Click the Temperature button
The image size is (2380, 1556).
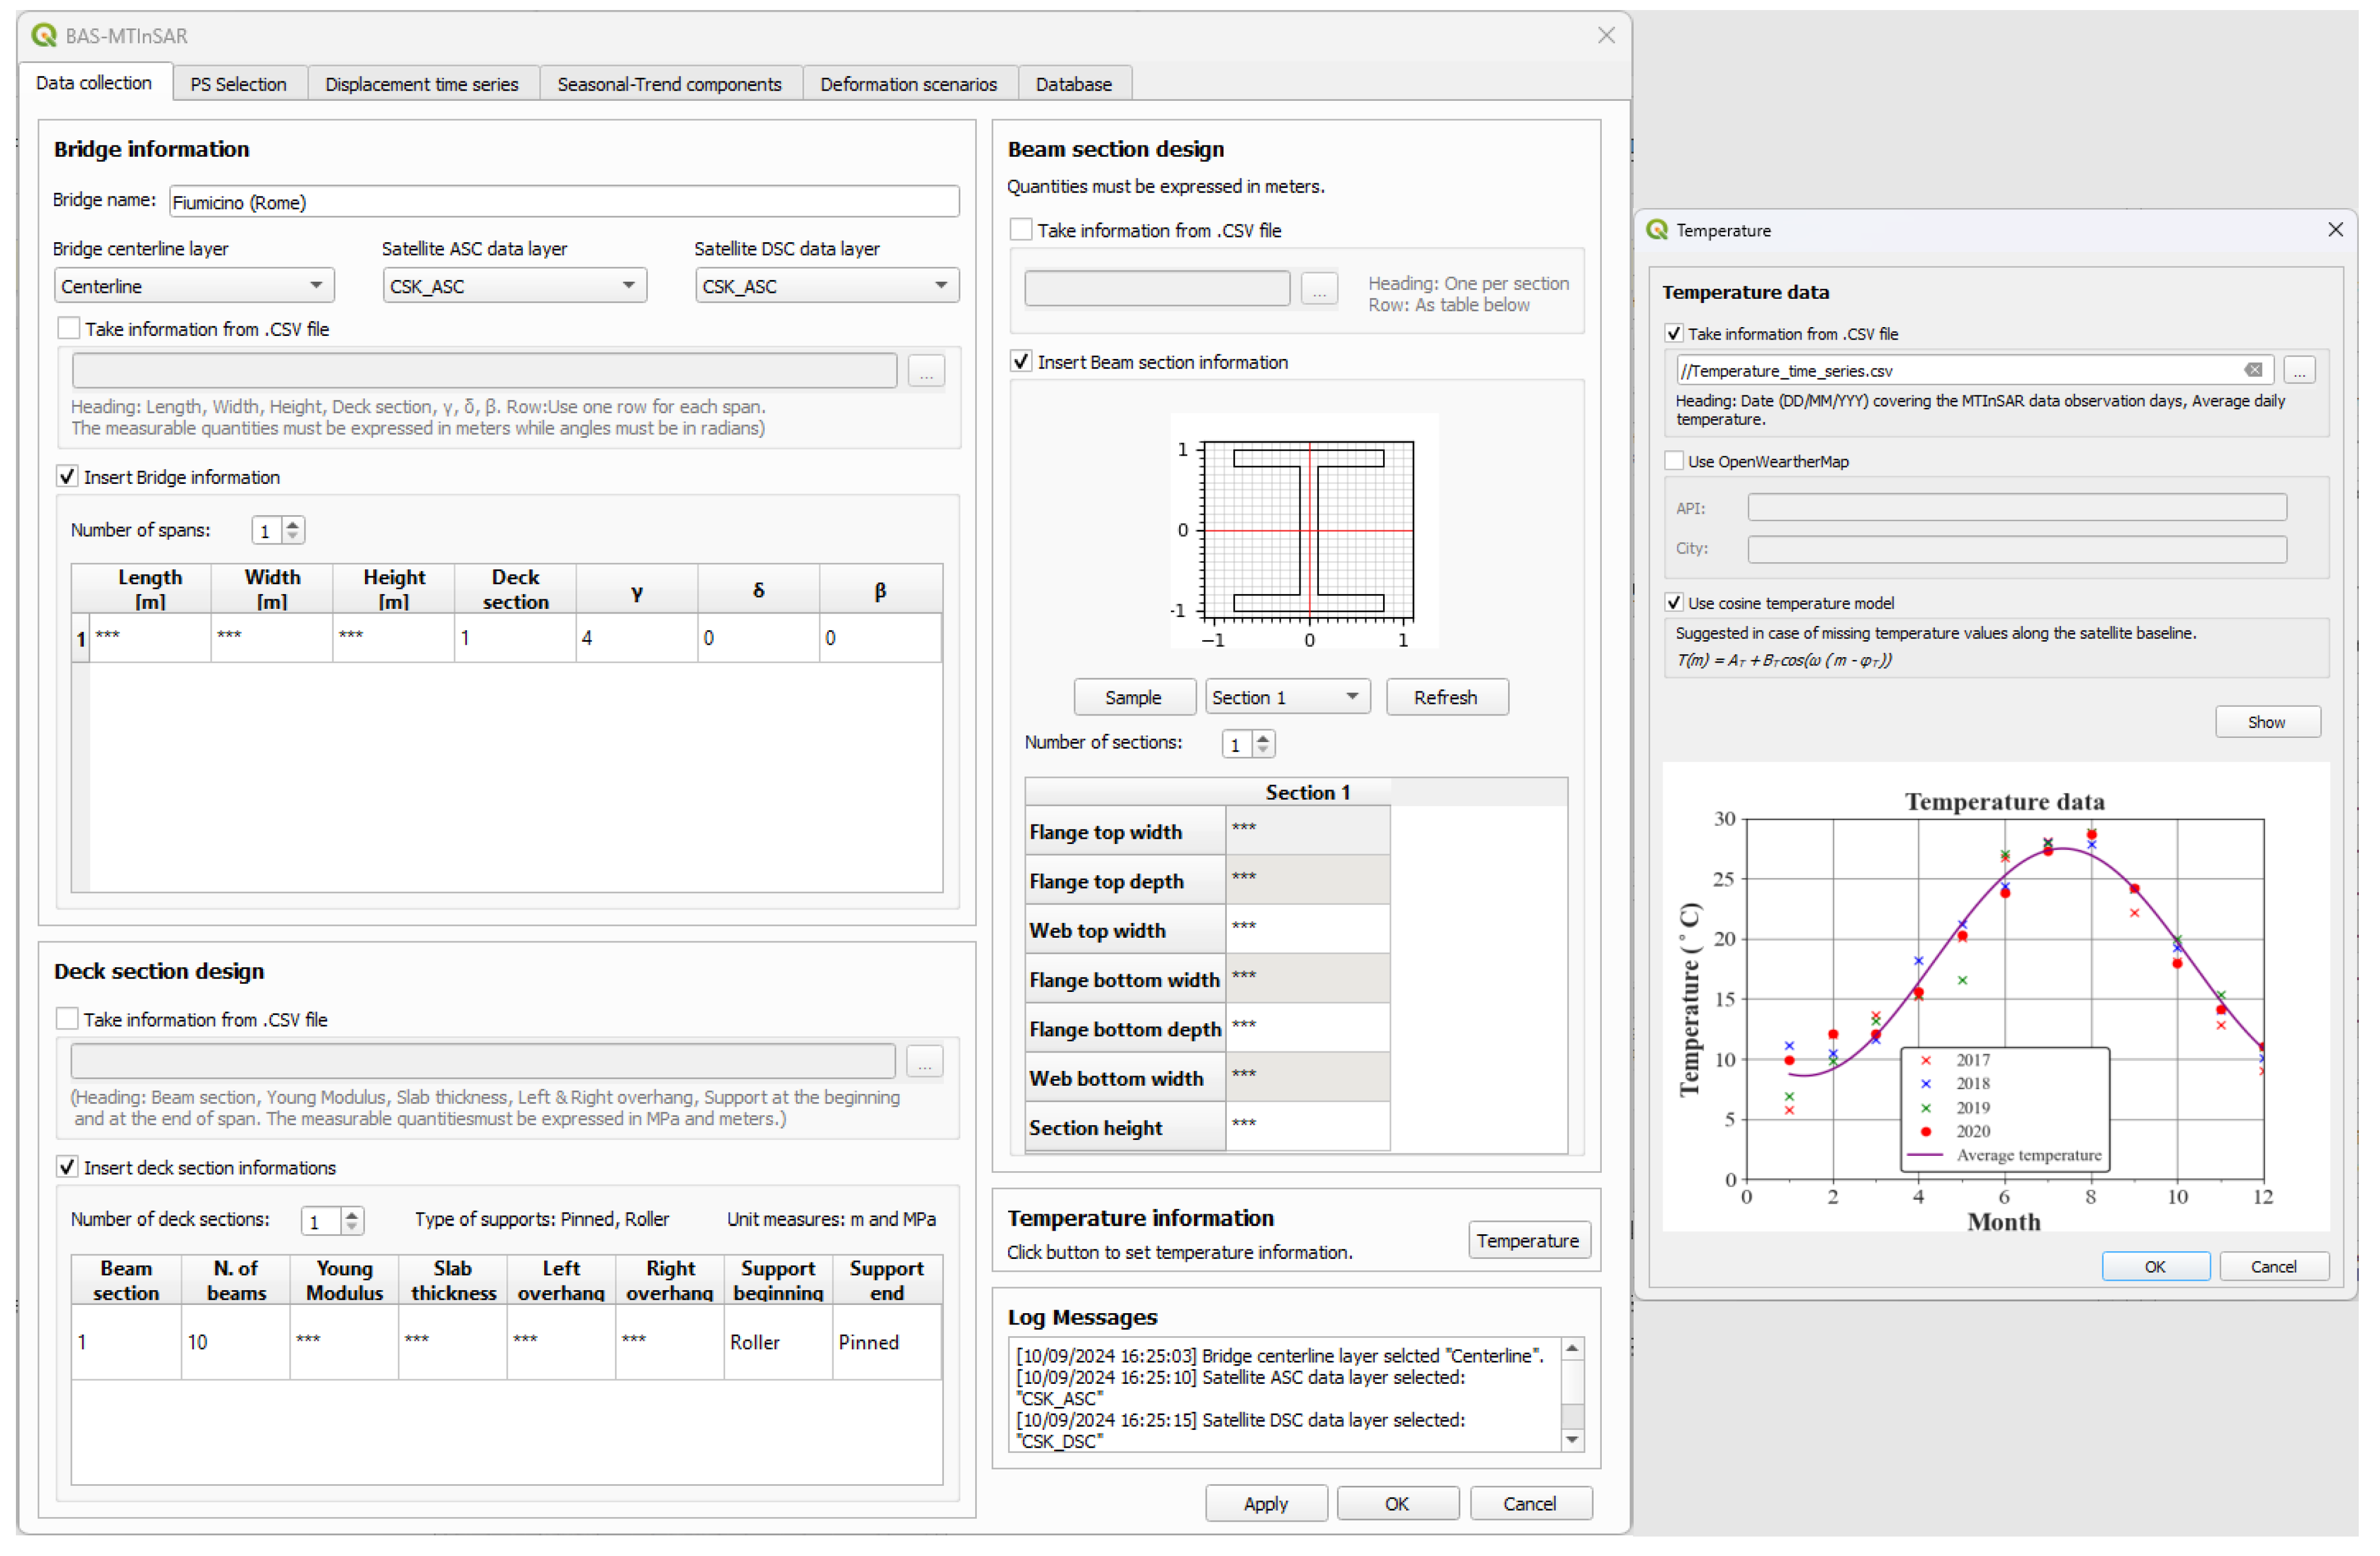[1527, 1240]
